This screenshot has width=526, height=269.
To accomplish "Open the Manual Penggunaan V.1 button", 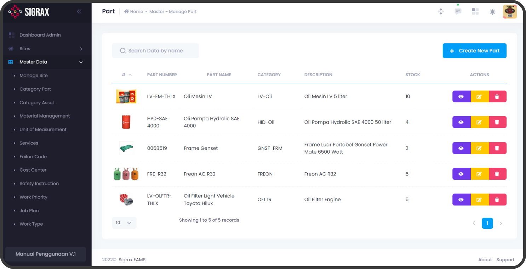I will pos(46,254).
